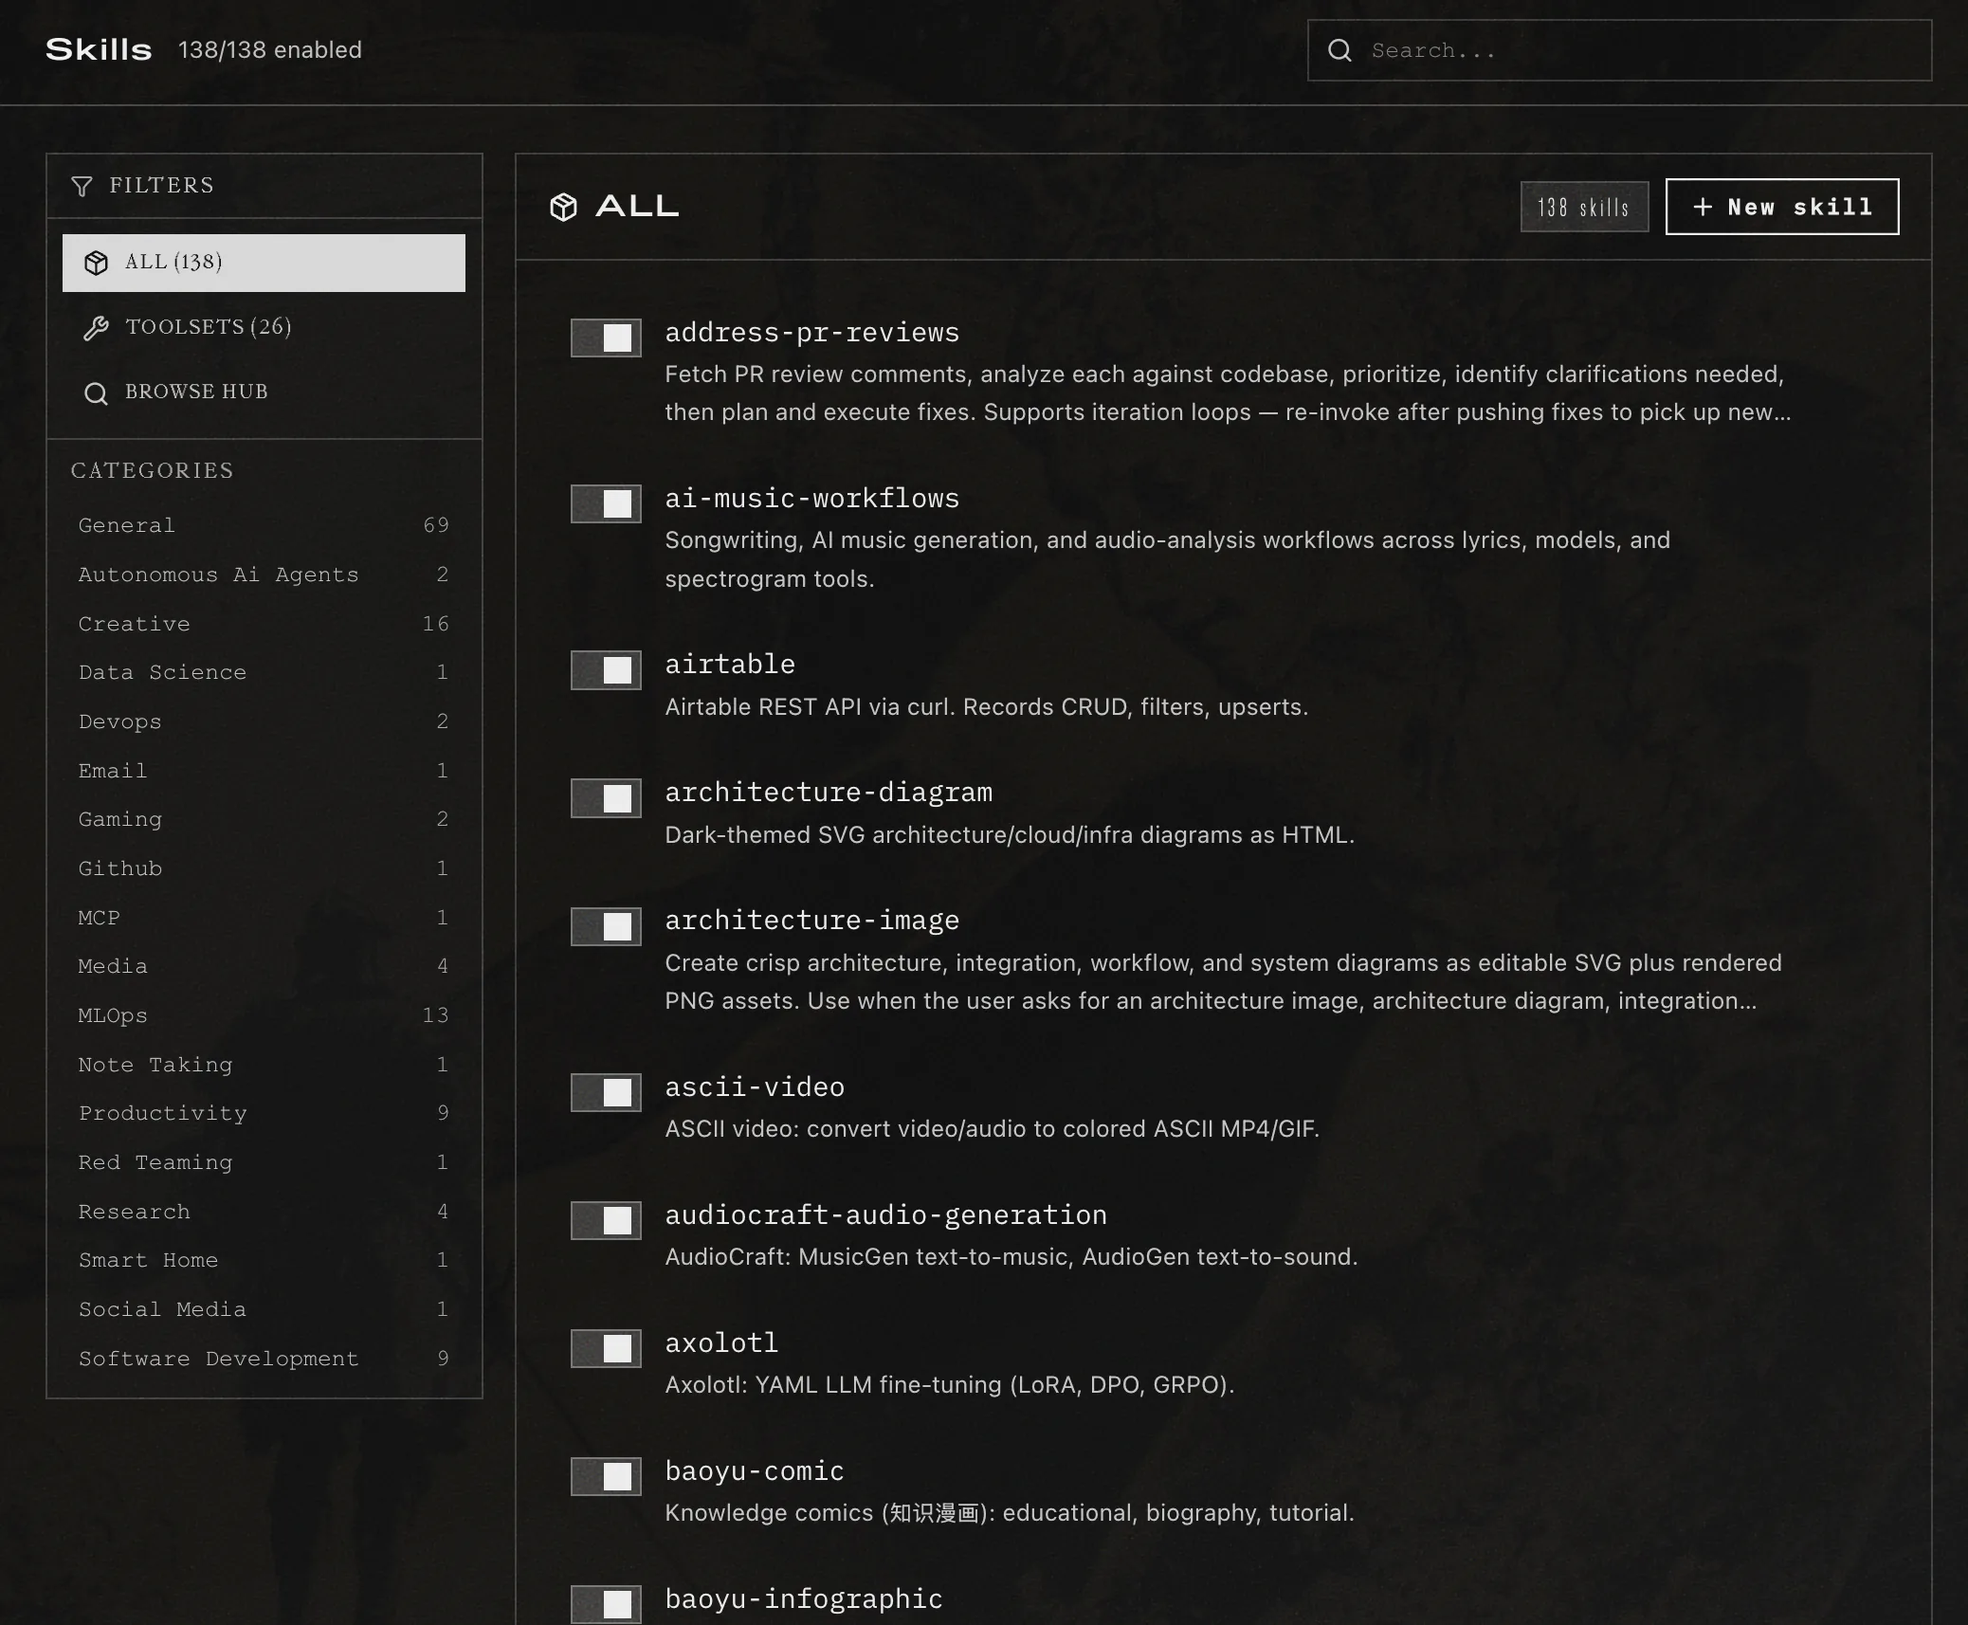The width and height of the screenshot is (1968, 1625).
Task: Click the plus icon in New skill button
Action: coord(1703,207)
